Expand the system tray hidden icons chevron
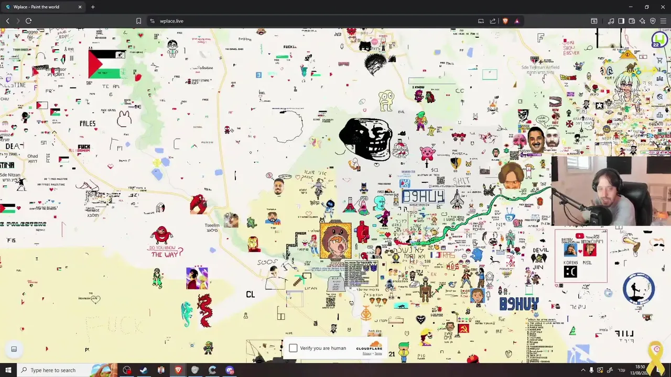This screenshot has width=671, height=377. [583, 370]
